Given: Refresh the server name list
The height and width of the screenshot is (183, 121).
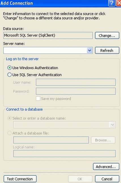Looking at the screenshot, I should (x=107, y=50).
